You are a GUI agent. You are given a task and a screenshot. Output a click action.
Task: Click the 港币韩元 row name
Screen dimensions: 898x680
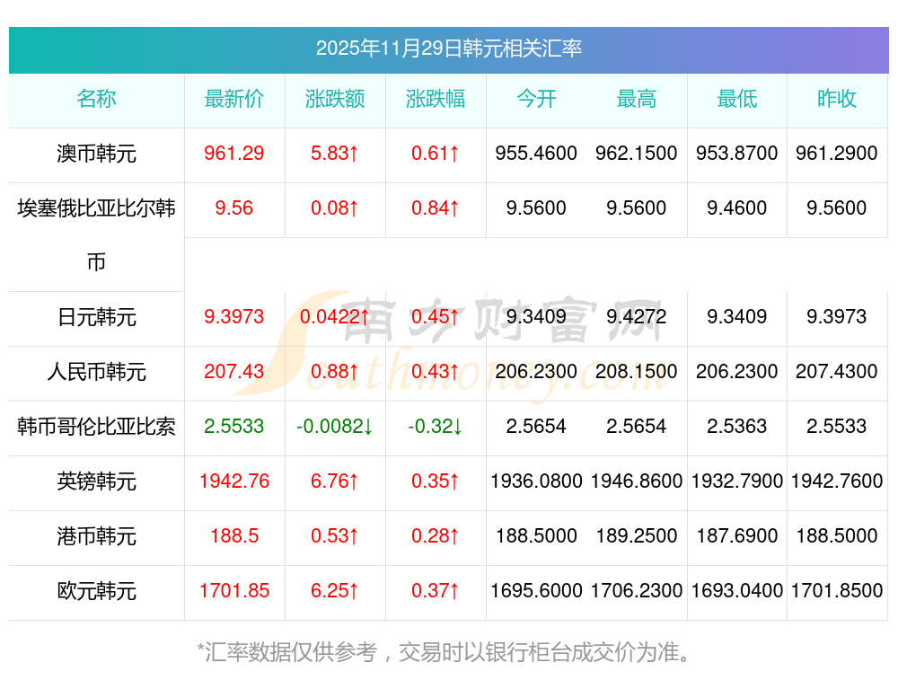(96, 536)
